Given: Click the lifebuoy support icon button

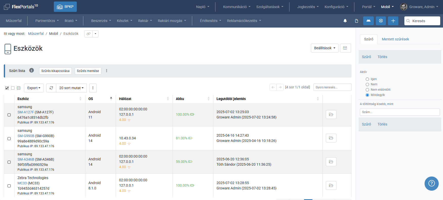Looking at the screenshot, I should [381, 21].
